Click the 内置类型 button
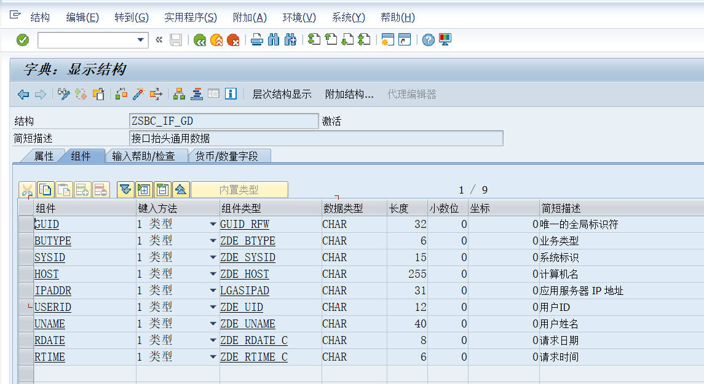The image size is (704, 384). click(239, 190)
